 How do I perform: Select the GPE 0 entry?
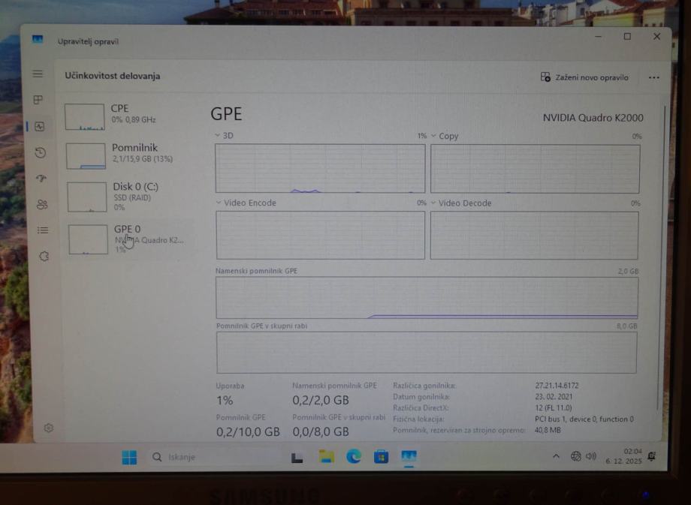click(x=131, y=239)
